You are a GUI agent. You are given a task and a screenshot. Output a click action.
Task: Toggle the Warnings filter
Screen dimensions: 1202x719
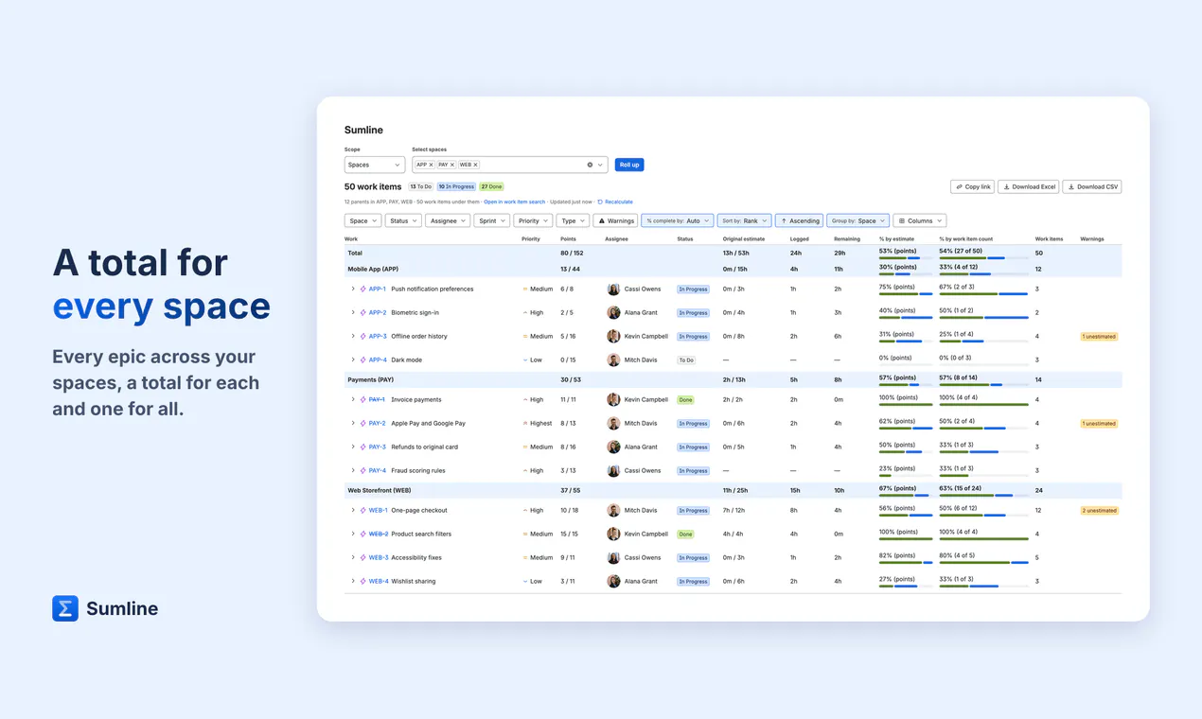[616, 220]
